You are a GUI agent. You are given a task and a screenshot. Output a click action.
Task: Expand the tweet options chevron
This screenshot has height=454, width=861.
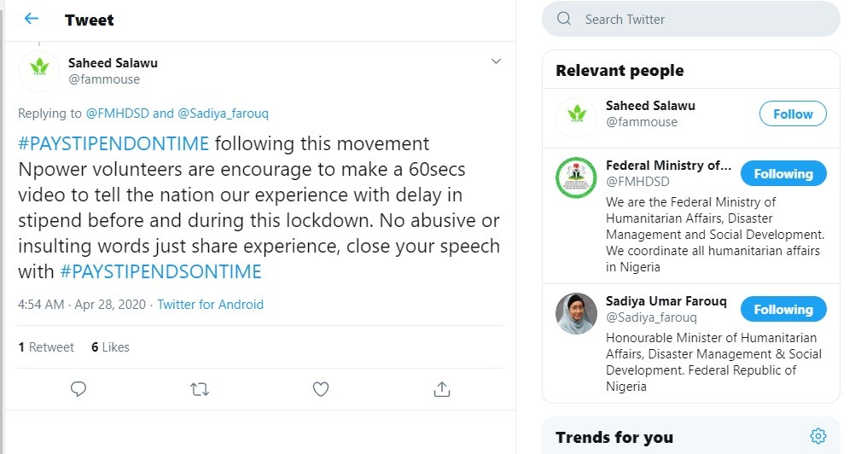[x=496, y=61]
